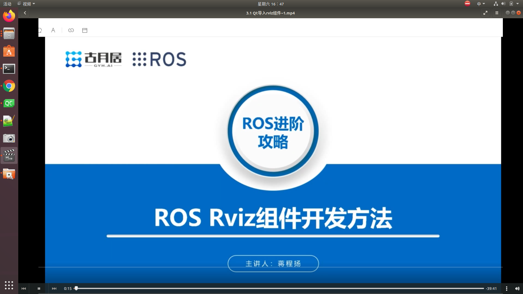Click the volume speaker icon in player
This screenshot has width=523, height=294.
click(x=517, y=289)
